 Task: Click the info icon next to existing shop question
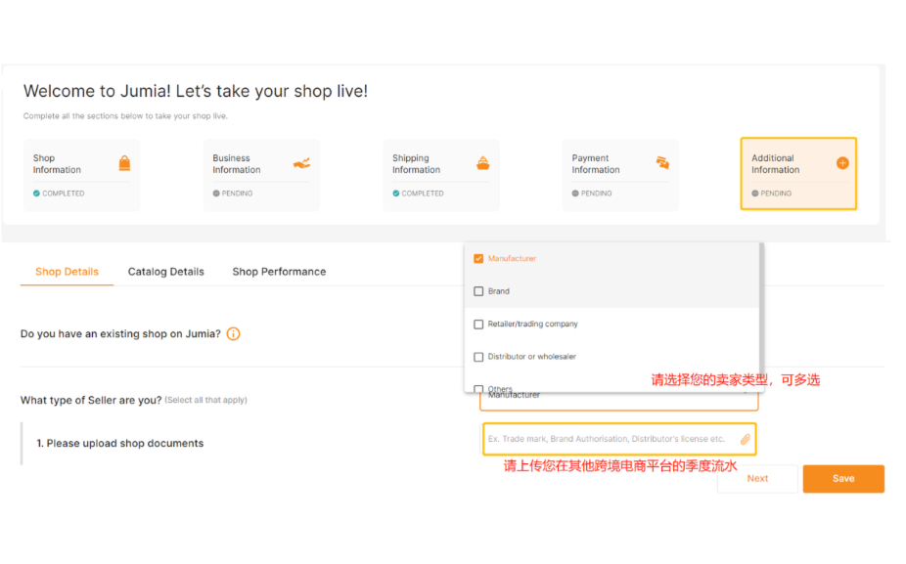click(x=233, y=333)
